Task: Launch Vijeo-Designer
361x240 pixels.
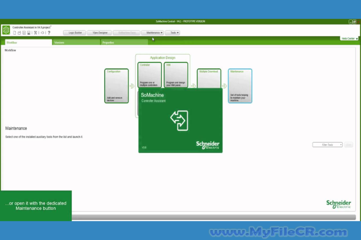Action: pos(100,32)
